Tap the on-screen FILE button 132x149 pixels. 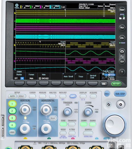tap(122, 28)
